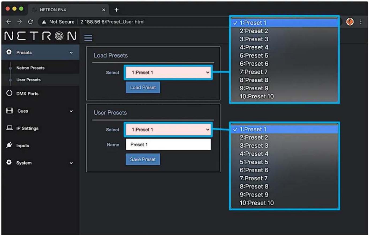The image size is (369, 235).
Task: Close the NETRON EN4 tab
Action: [x=104, y=10]
